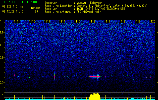Click the 1115 time marker
158x100 pixels.
click(x=77, y=21)
